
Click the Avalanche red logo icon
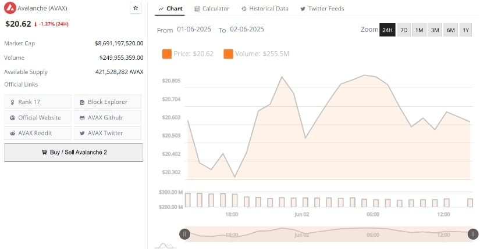click(x=10, y=8)
